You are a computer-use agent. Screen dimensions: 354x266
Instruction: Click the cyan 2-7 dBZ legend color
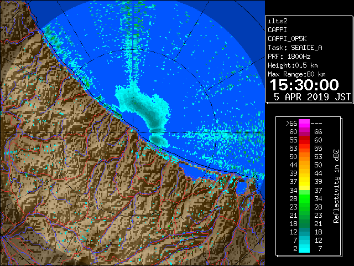[x=304, y=248]
